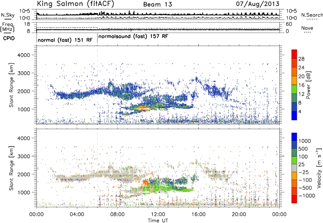Click the '-1000' tick on the Velocity scale
Viewport: 323px width, 223px height.
click(x=306, y=196)
